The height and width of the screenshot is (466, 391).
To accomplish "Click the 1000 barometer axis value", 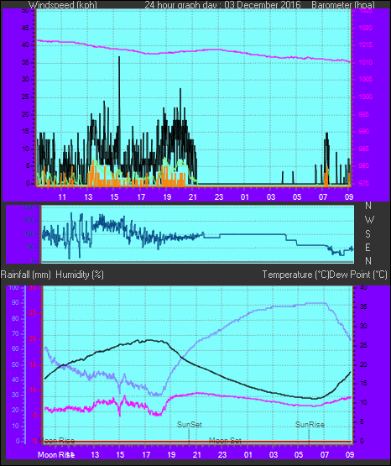I will pos(366,97).
